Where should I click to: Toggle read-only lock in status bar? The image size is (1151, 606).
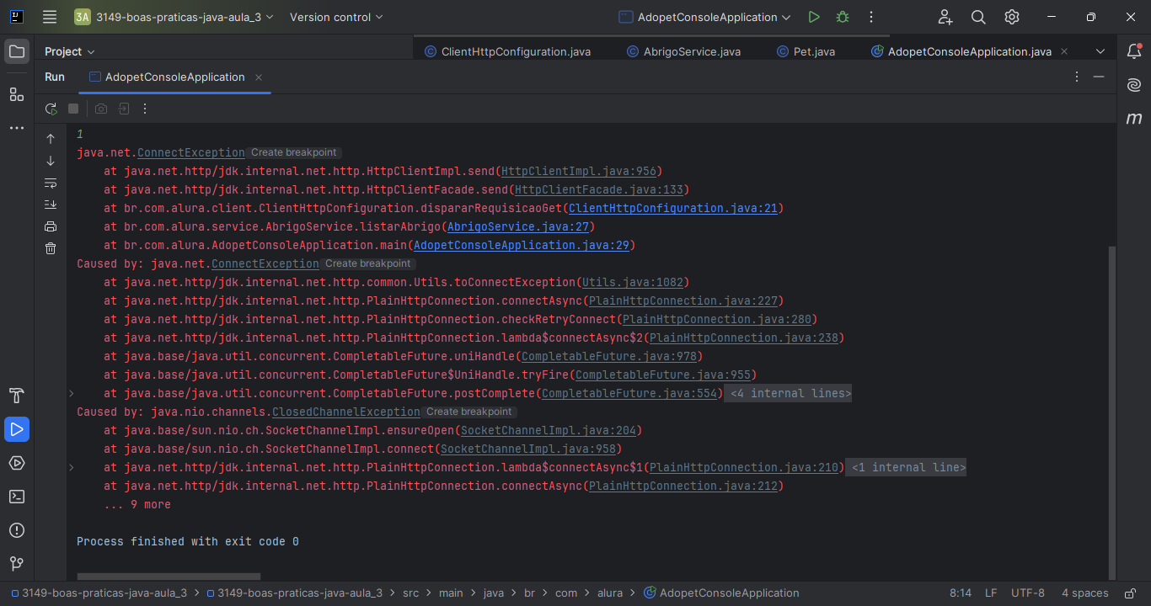pos(1129,593)
